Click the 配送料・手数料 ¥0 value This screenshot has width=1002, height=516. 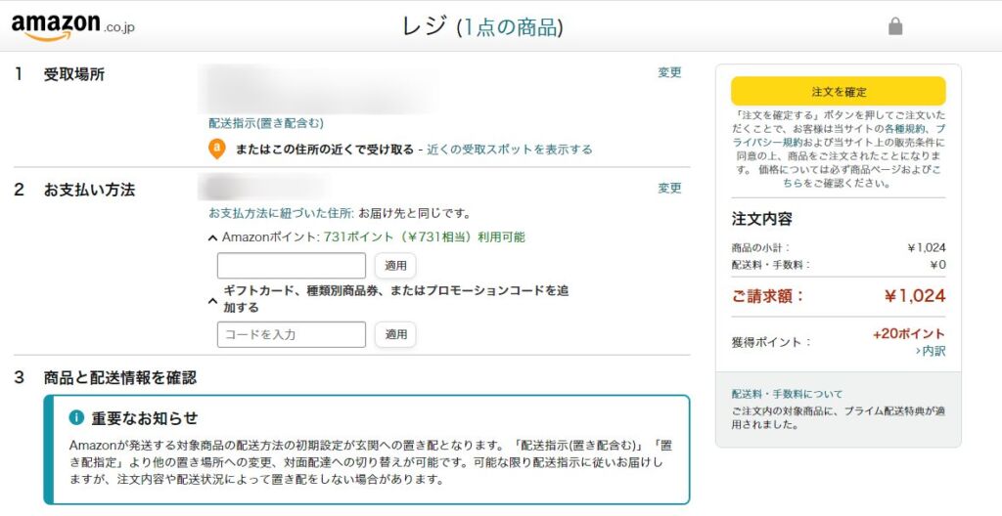point(937,265)
